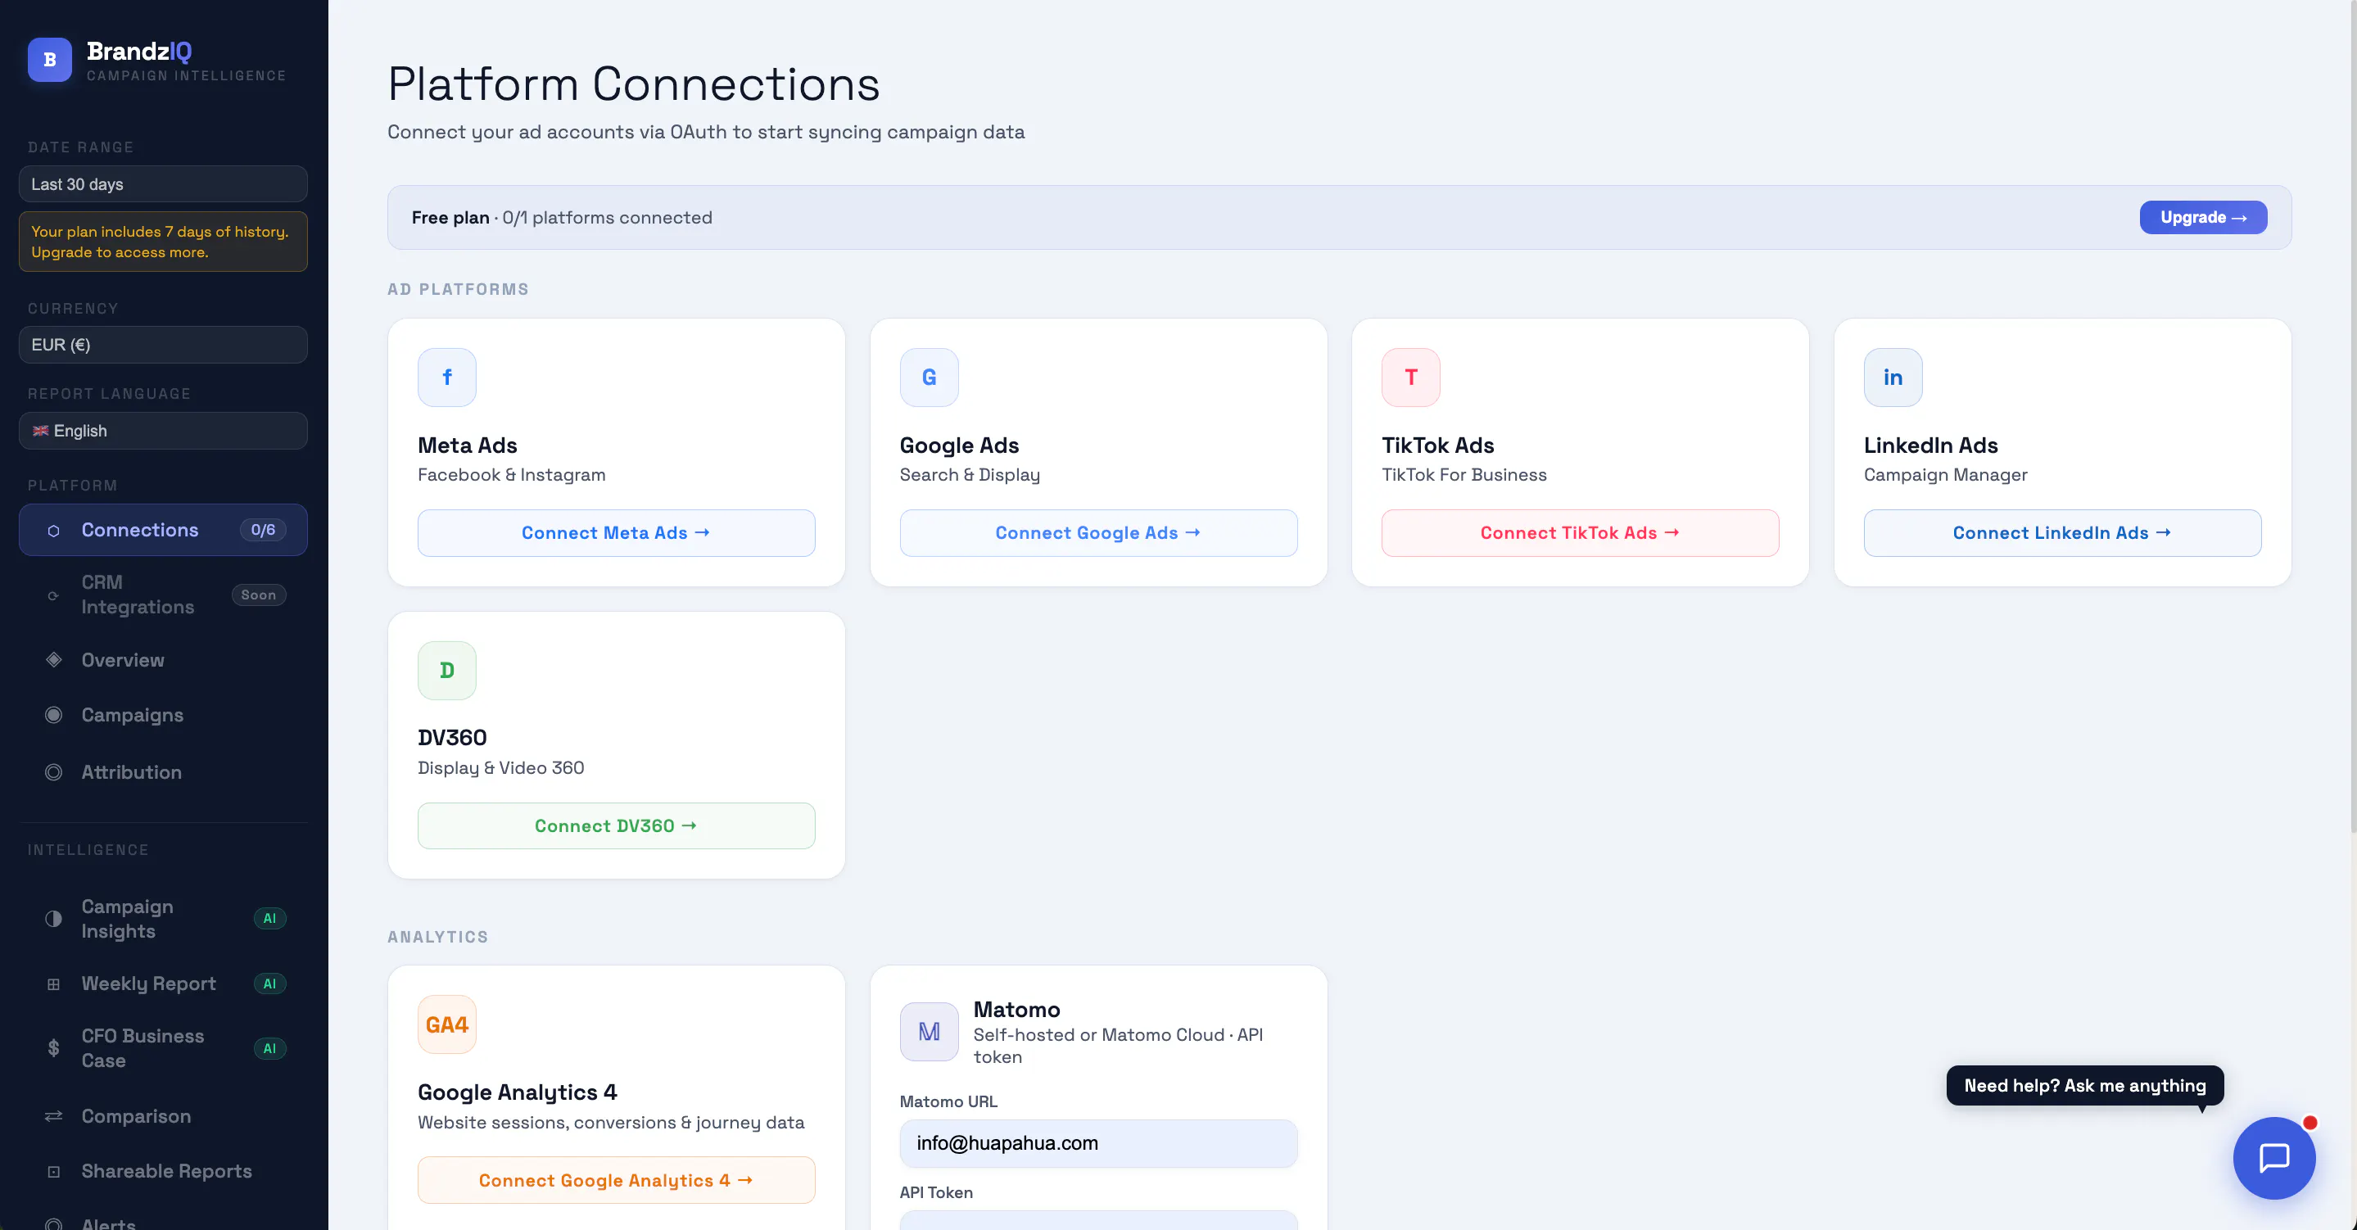Click the Matomo URL input field
The height and width of the screenshot is (1230, 2357).
pos(1098,1143)
